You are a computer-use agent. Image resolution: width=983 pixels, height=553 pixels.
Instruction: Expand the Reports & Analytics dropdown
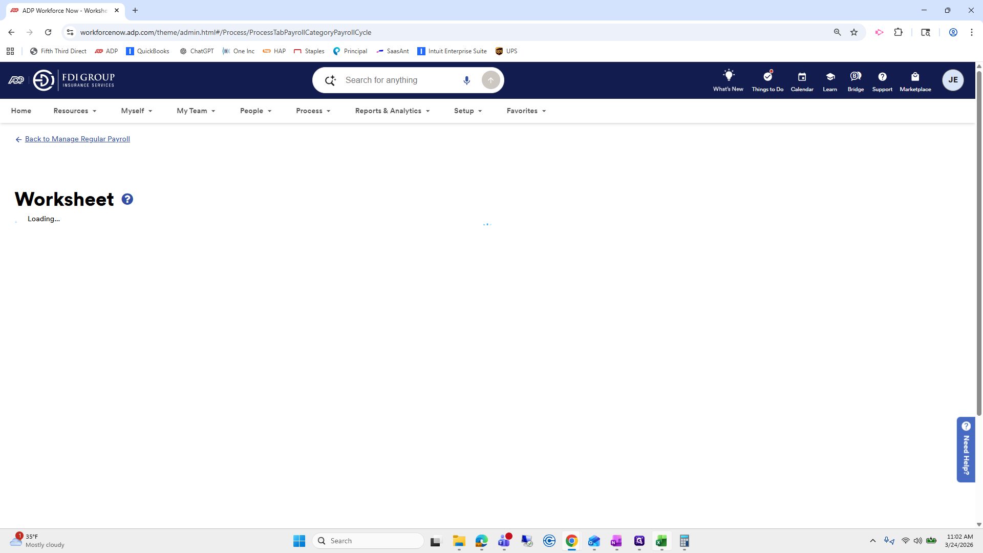pos(392,111)
